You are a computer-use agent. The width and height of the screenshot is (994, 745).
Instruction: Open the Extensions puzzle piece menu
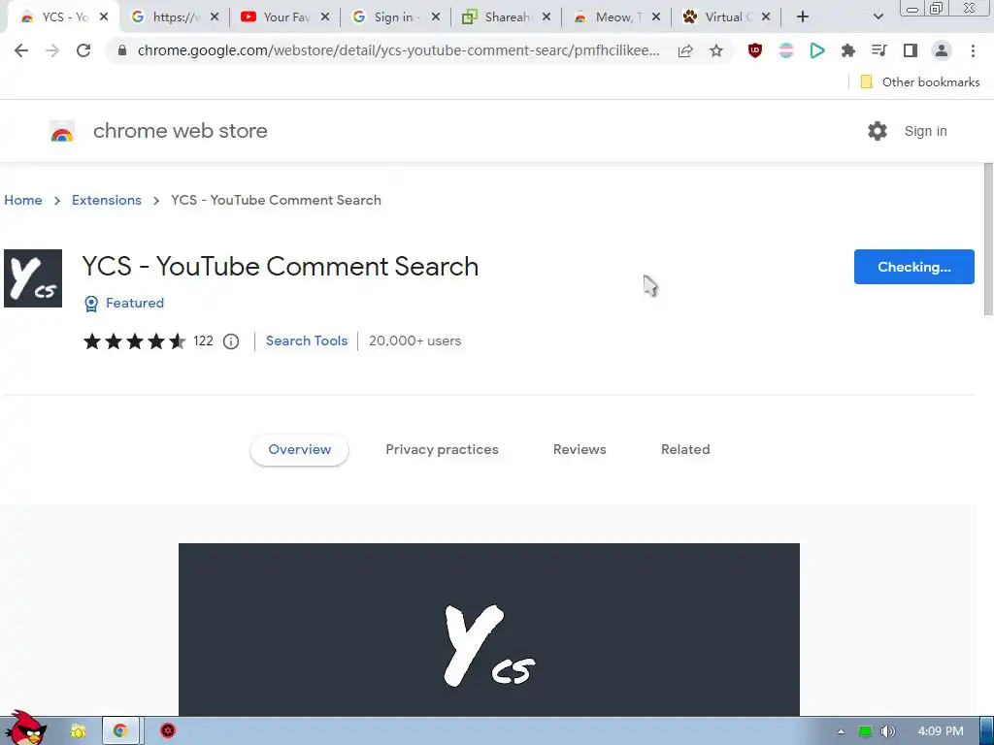[848, 50]
